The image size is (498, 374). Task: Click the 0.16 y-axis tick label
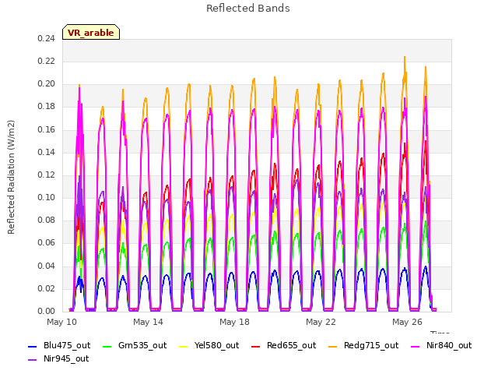click(47, 129)
